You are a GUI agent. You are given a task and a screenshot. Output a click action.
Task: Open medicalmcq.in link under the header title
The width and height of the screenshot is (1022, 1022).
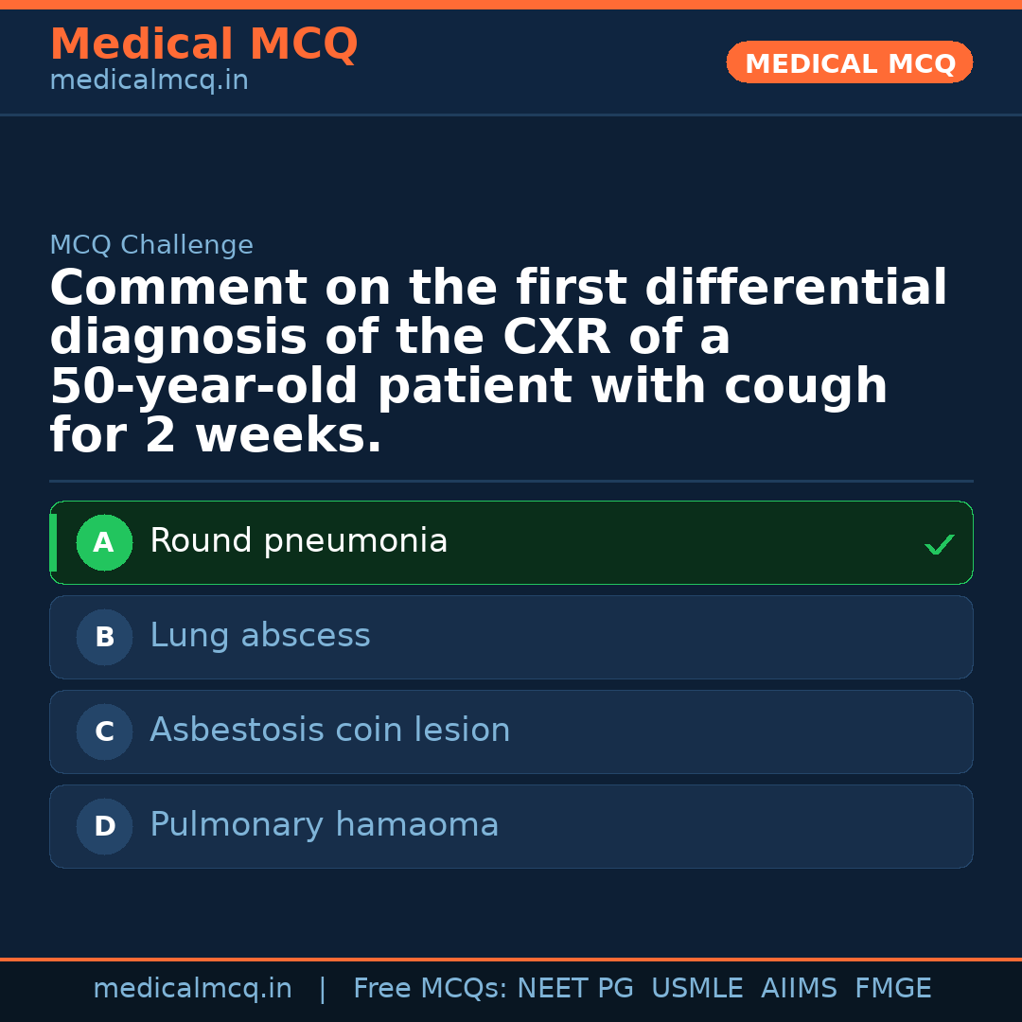coord(149,81)
